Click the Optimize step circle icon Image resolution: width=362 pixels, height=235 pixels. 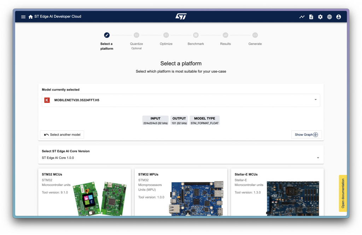point(166,35)
